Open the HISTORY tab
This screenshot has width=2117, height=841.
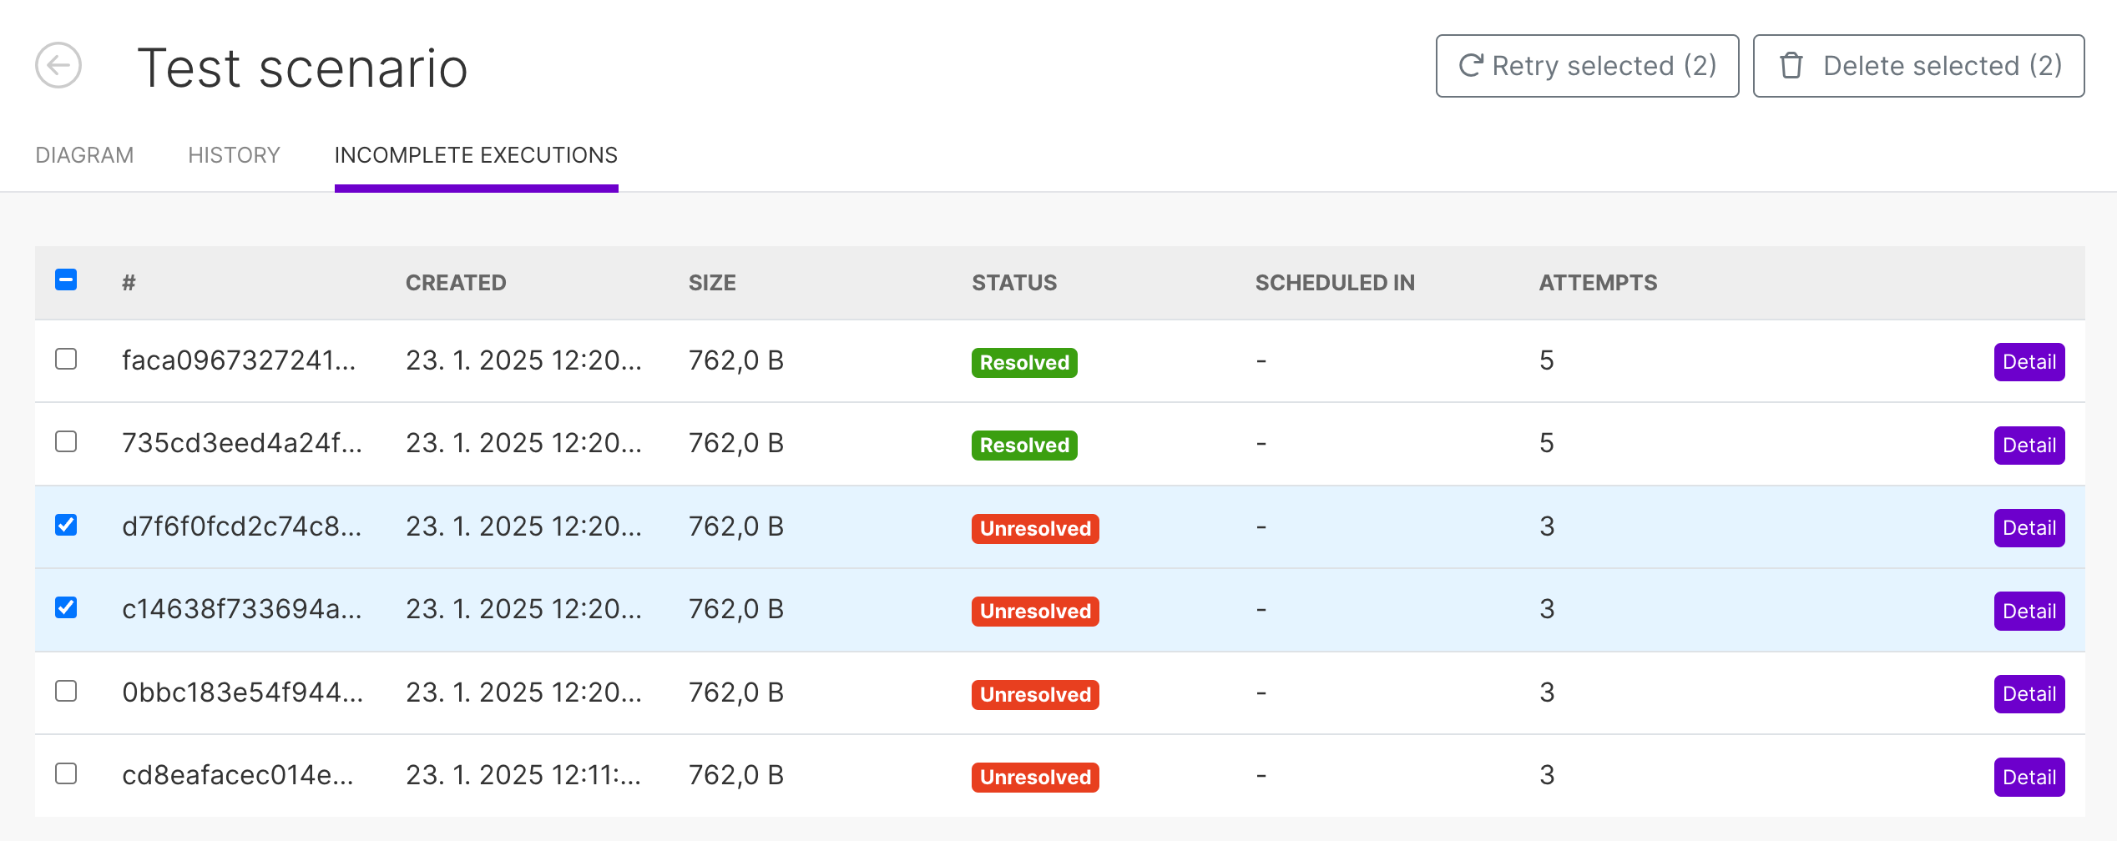234,155
